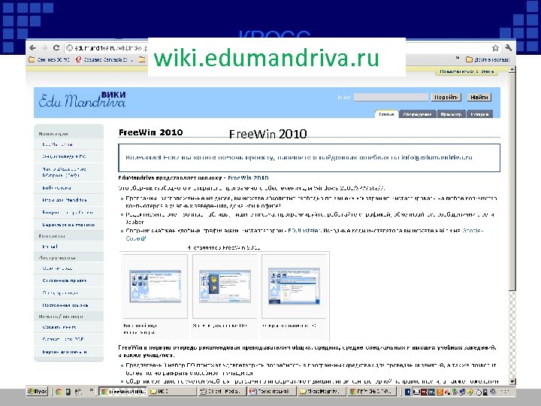Open the frequently asked questions (FAQ) sidebar link
Screen dimensions: 541x406
[x=64, y=172]
